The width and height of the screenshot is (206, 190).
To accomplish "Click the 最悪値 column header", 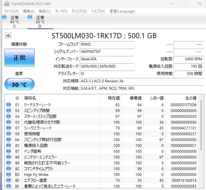I will (x=133, y=98).
